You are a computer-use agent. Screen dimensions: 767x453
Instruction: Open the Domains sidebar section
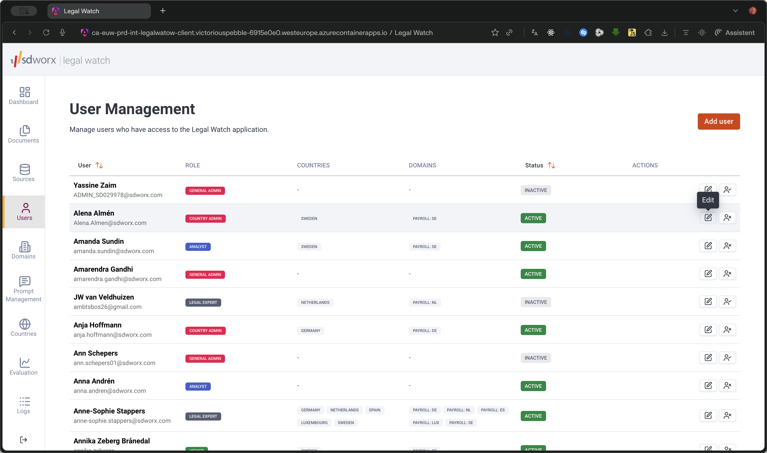[x=24, y=250]
